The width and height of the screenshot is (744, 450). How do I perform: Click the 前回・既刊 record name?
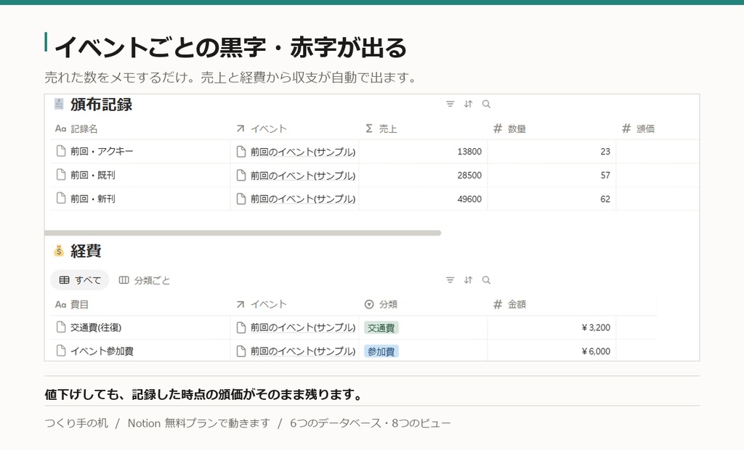(93, 175)
